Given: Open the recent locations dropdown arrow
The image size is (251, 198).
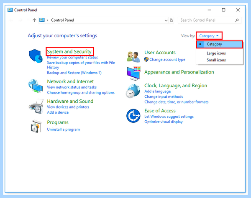Looking at the screenshot, I should pos(28,20).
